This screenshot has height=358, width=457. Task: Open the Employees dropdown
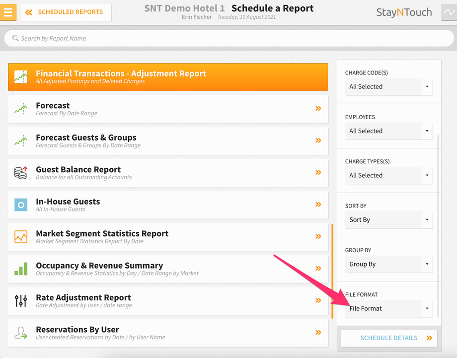tap(389, 131)
